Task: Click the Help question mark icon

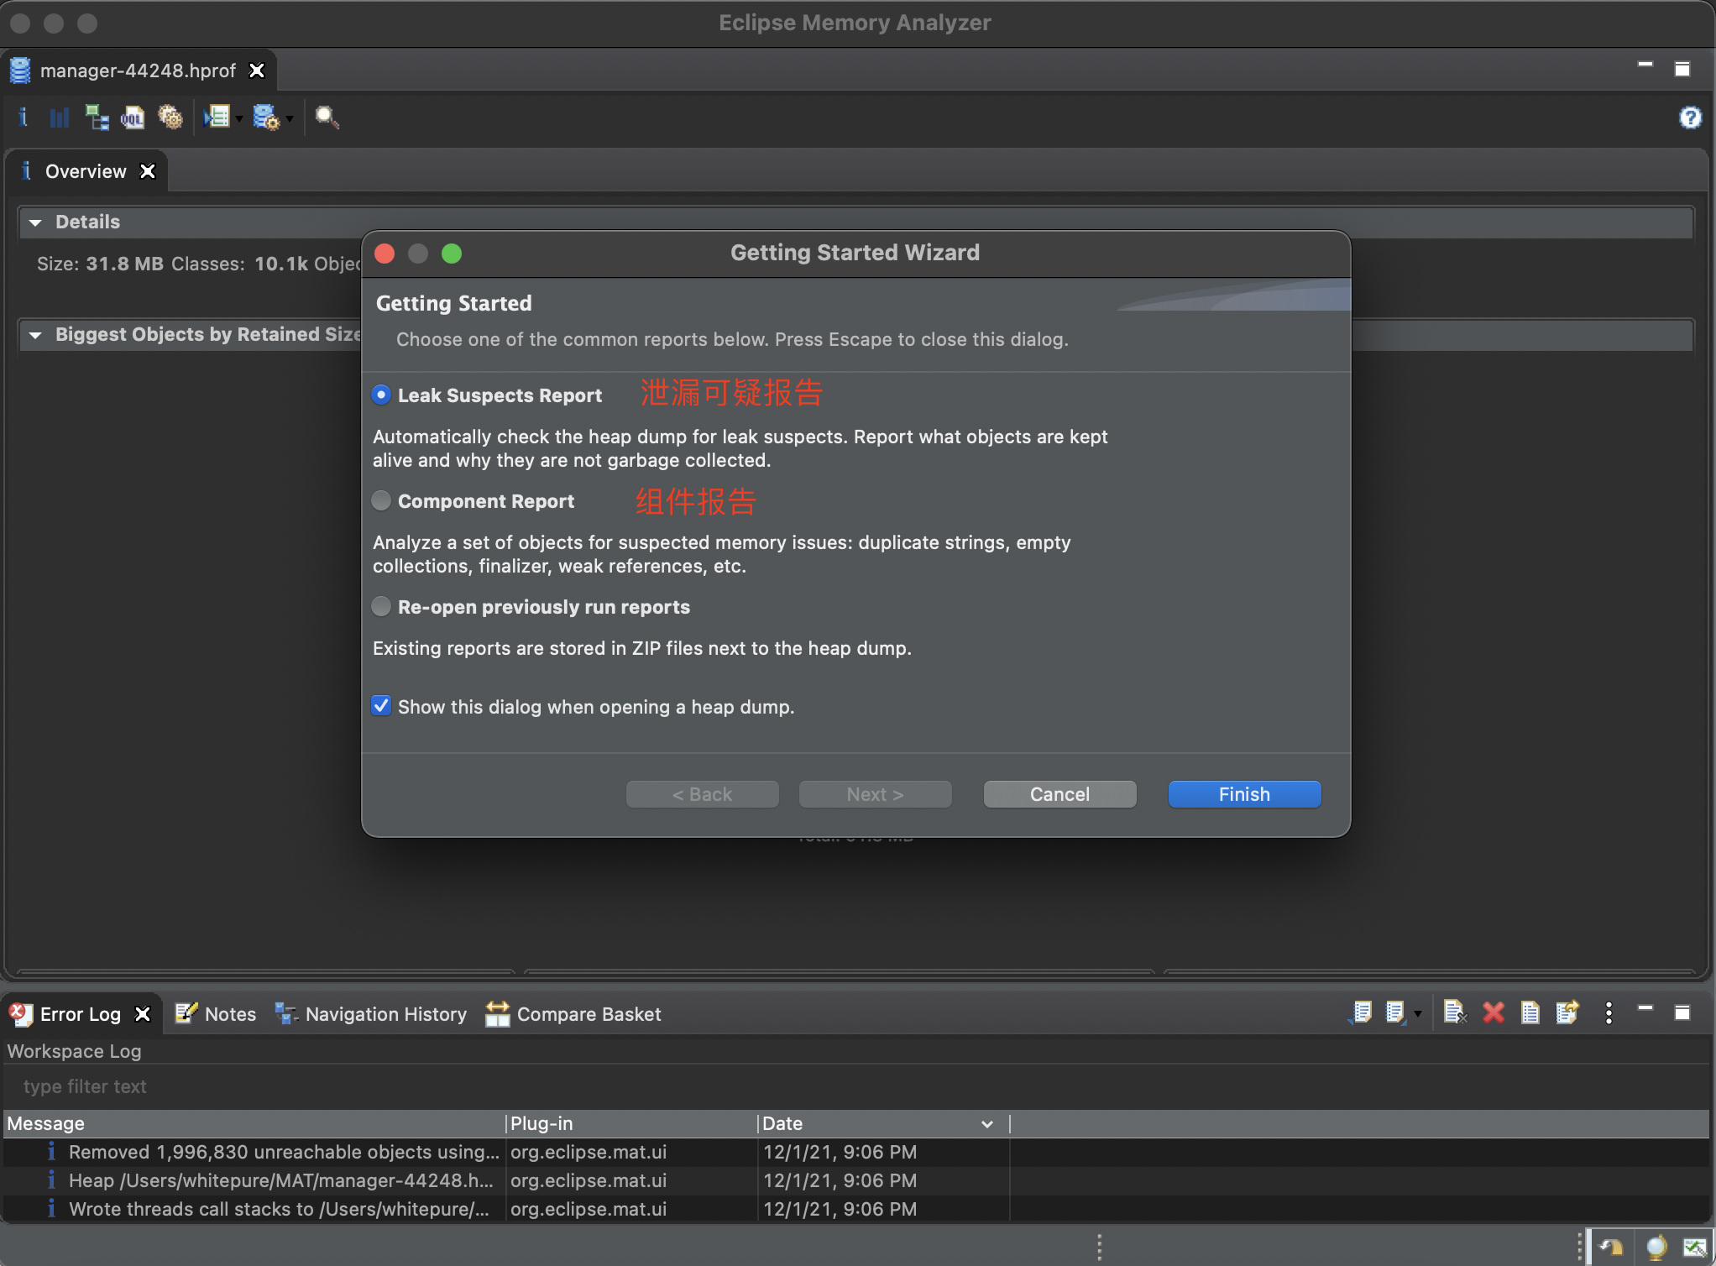Action: [x=1690, y=118]
